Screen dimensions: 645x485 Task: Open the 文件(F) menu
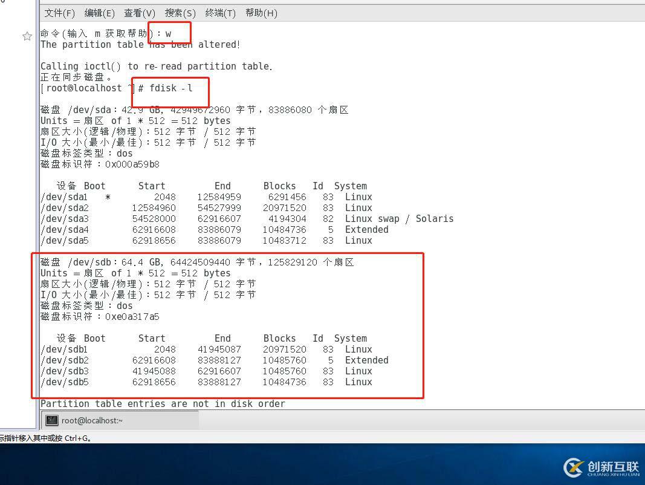pyautogui.click(x=59, y=13)
